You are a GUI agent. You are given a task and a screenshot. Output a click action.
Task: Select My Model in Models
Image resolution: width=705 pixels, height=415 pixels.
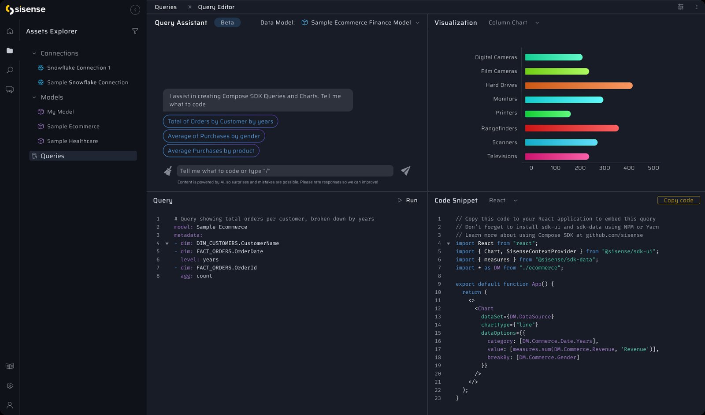(60, 112)
